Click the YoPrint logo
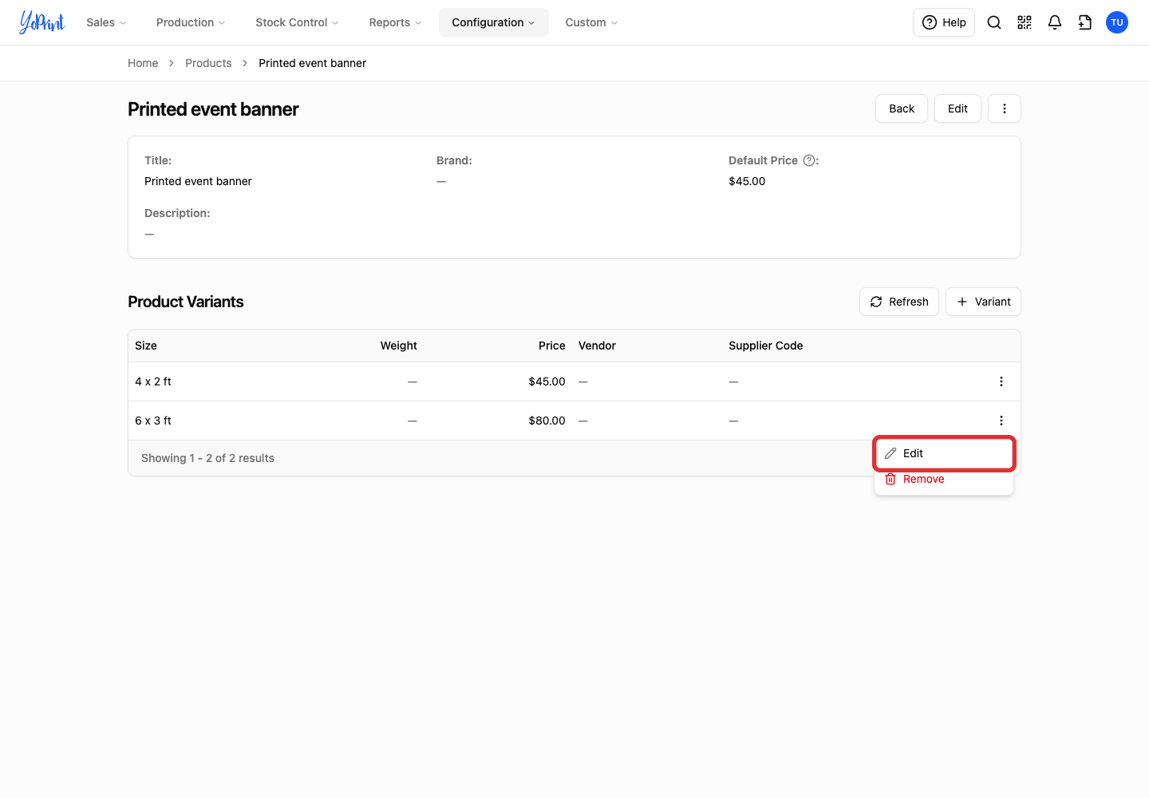The image size is (1149, 798). coord(42,22)
